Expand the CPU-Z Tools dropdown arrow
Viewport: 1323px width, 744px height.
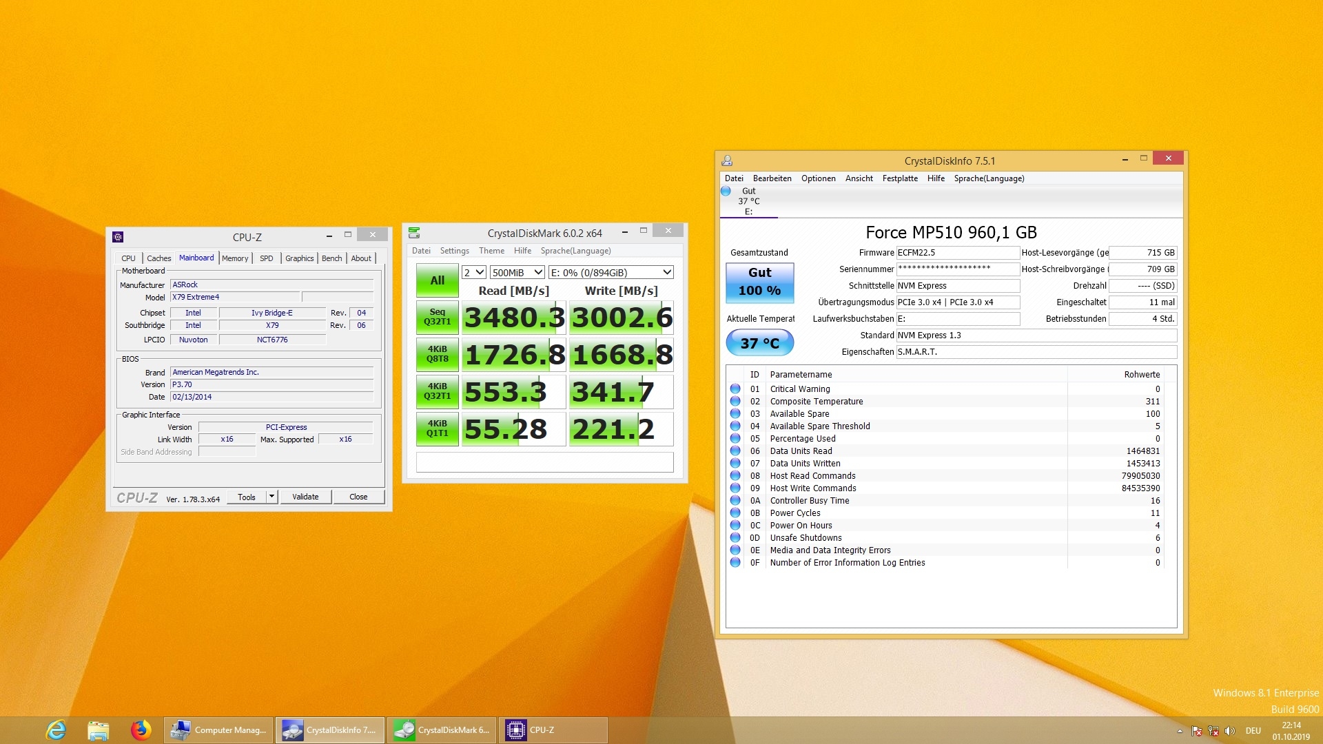coord(272,497)
